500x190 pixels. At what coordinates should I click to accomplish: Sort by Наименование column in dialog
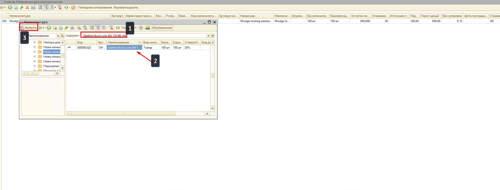pos(124,42)
